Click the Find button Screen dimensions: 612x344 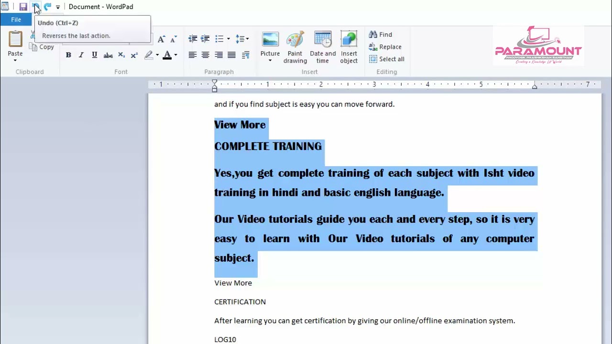tap(381, 34)
